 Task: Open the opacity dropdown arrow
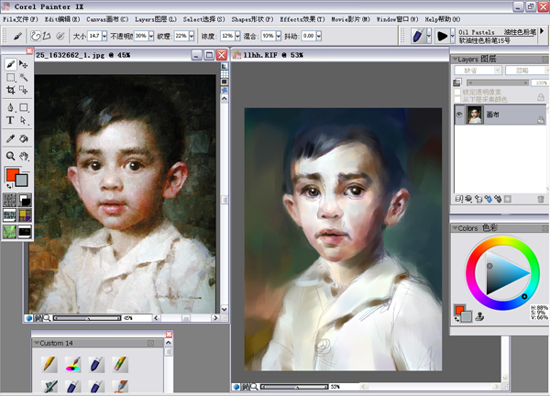coord(151,36)
